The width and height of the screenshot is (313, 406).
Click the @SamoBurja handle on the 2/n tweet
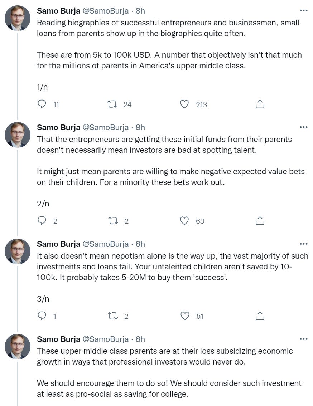coord(106,127)
